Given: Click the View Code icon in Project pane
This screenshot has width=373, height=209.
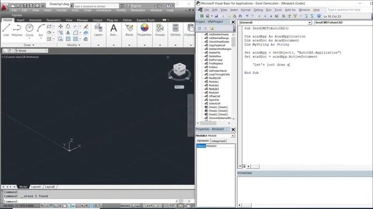Looking at the screenshot, I should point(199,28).
